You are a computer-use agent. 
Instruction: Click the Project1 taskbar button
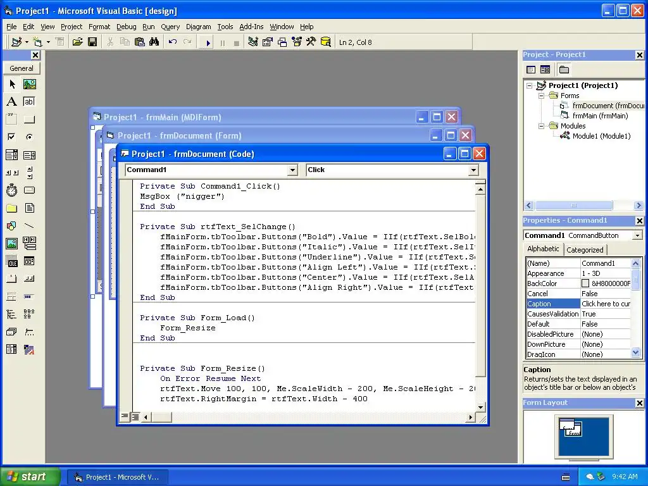click(x=118, y=477)
